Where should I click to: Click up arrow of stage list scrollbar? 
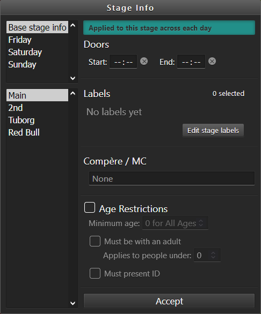pos(73,93)
